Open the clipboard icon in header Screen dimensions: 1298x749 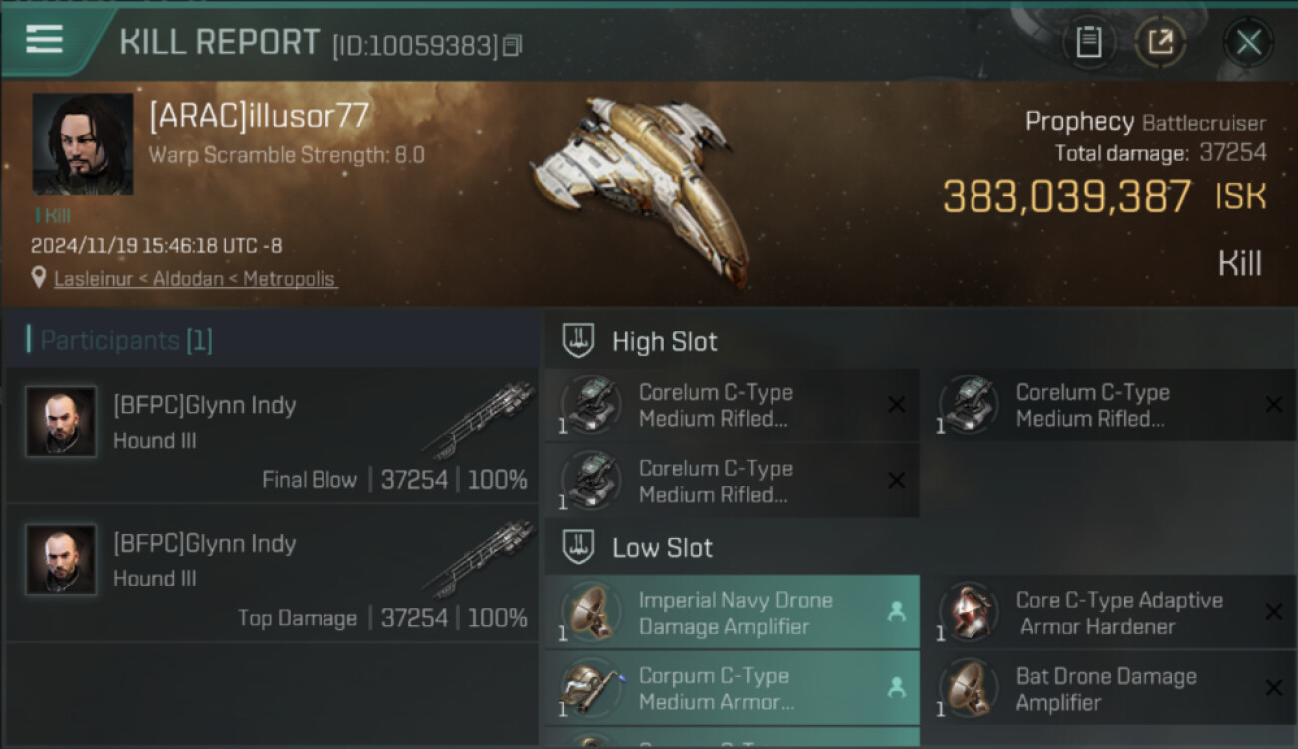[1088, 42]
